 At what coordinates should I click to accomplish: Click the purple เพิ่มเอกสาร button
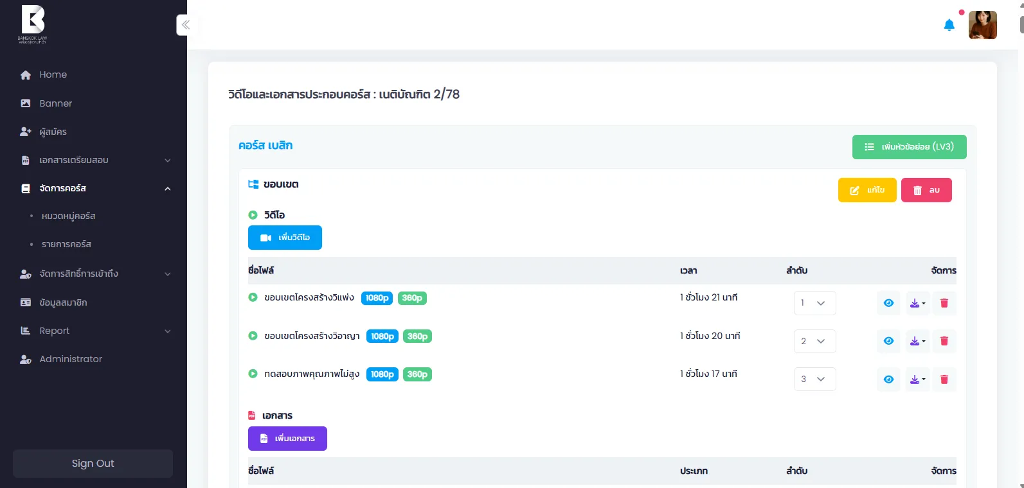click(x=287, y=439)
